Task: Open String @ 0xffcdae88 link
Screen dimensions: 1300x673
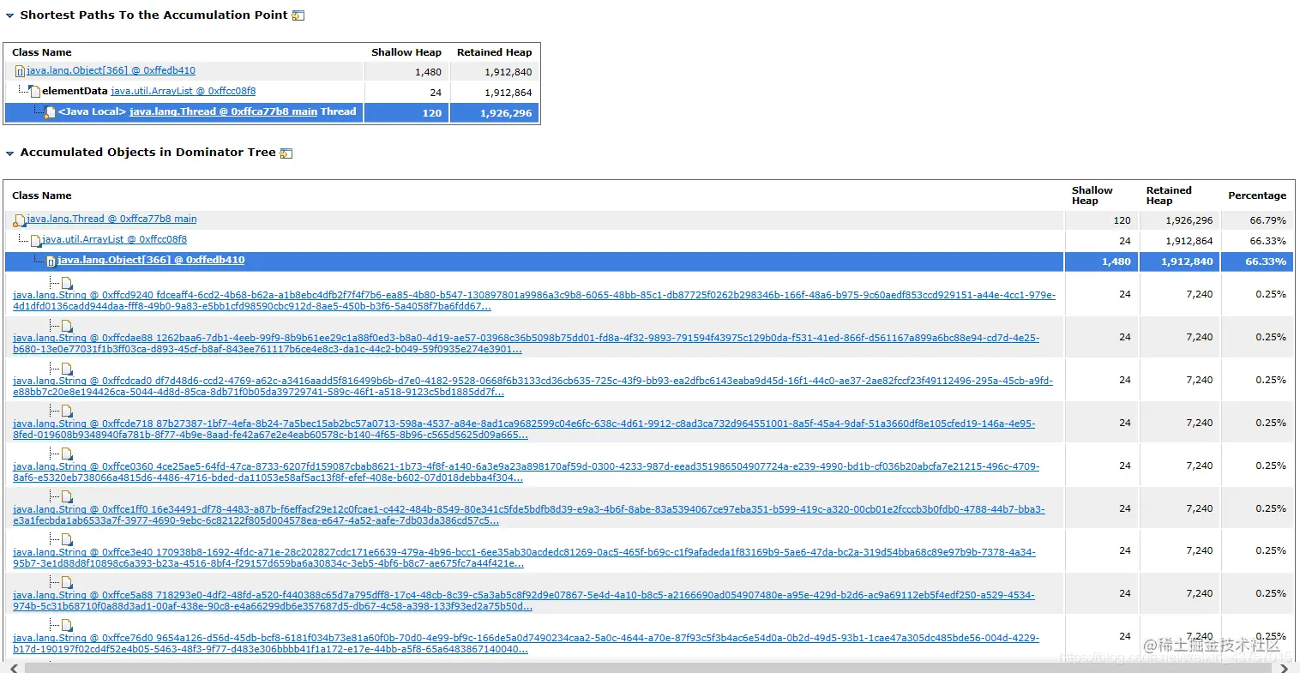Action: tap(526, 343)
